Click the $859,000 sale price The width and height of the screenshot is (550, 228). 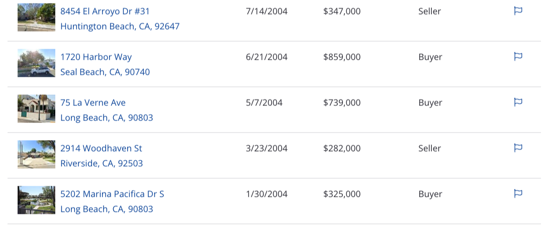pyautogui.click(x=342, y=57)
